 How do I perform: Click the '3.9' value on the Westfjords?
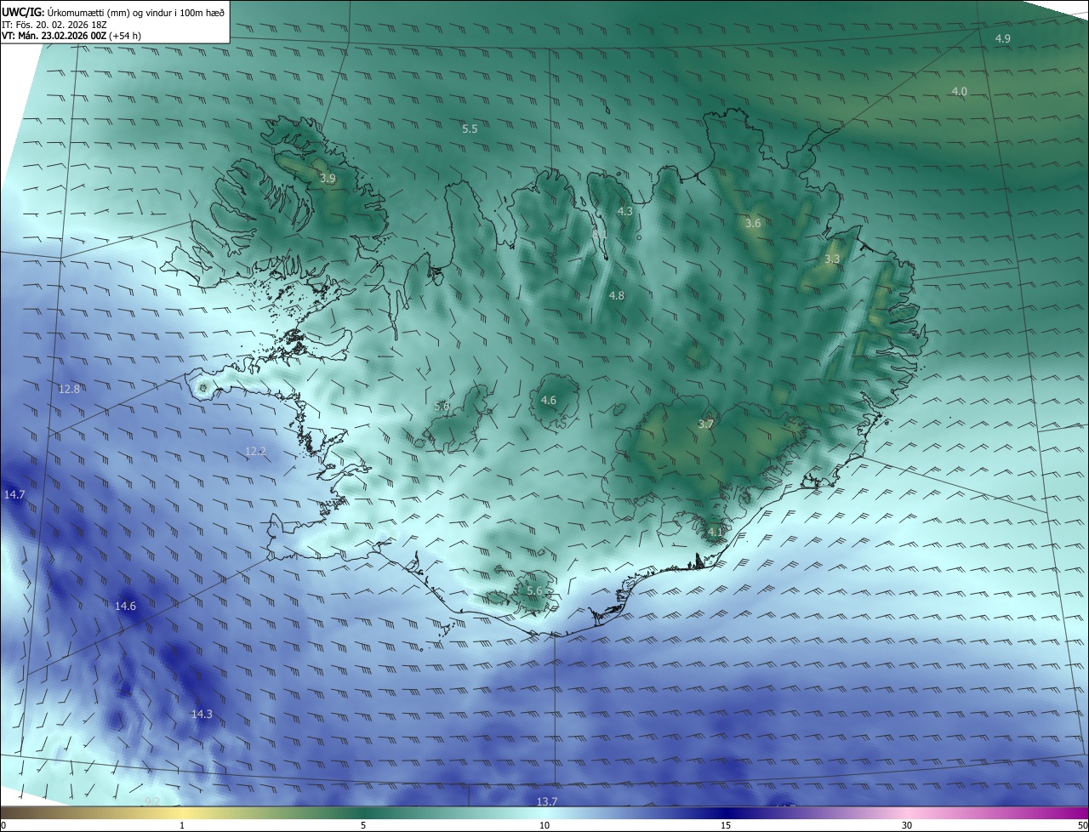click(328, 179)
